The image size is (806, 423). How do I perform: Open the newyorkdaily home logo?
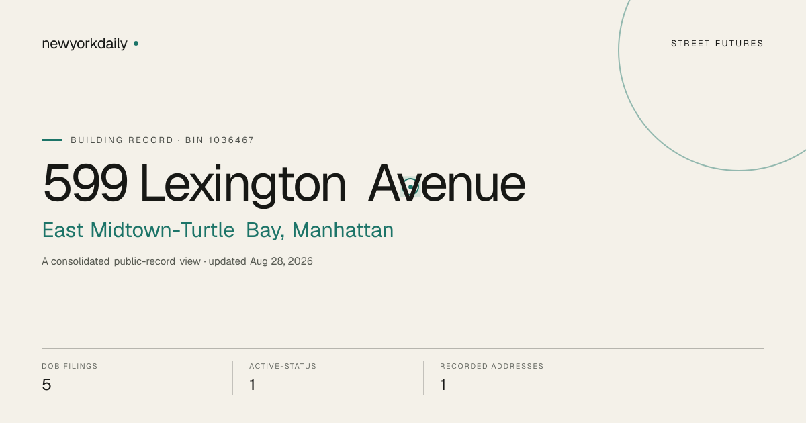(x=85, y=44)
